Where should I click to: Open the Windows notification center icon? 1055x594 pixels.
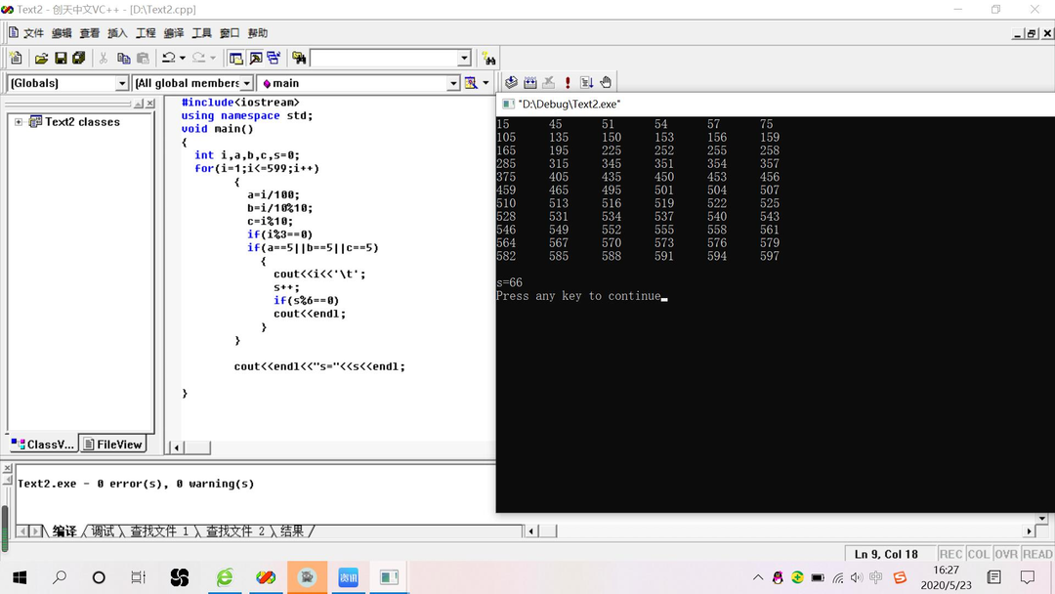coord(1028,577)
